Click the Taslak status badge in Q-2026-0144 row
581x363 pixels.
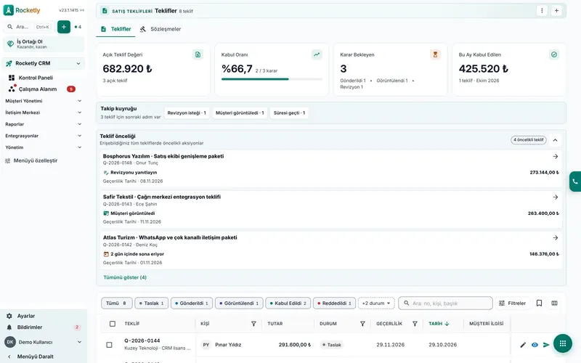point(332,345)
